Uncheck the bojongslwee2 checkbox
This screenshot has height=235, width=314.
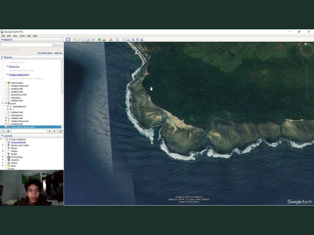click(8, 106)
